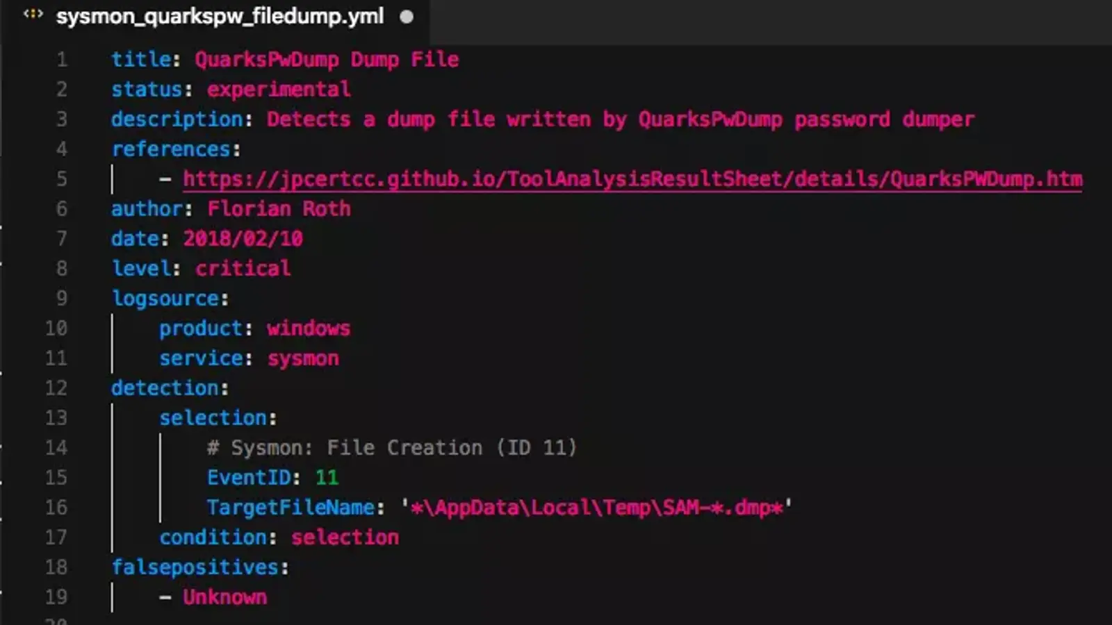
Task: Click line number 12 in the gutter
Action: [56, 387]
